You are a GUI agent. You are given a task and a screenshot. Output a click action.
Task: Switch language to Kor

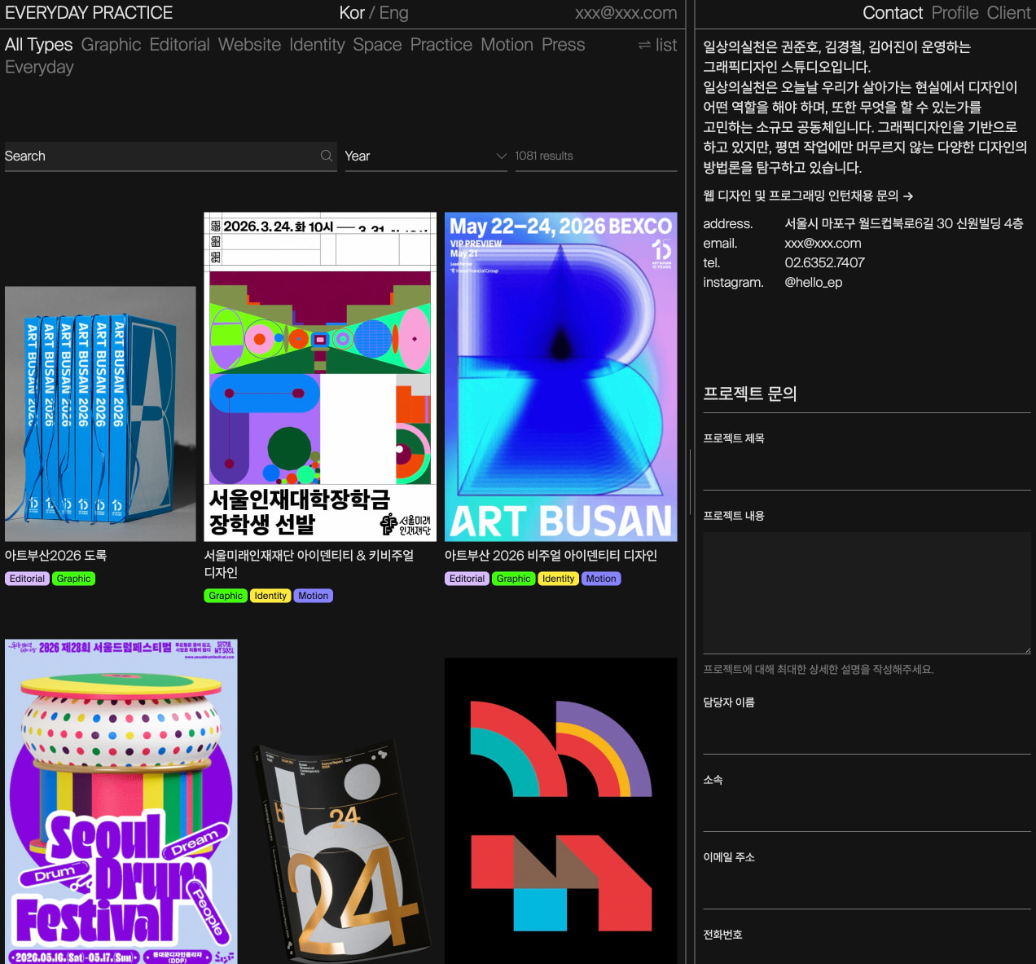tap(352, 13)
